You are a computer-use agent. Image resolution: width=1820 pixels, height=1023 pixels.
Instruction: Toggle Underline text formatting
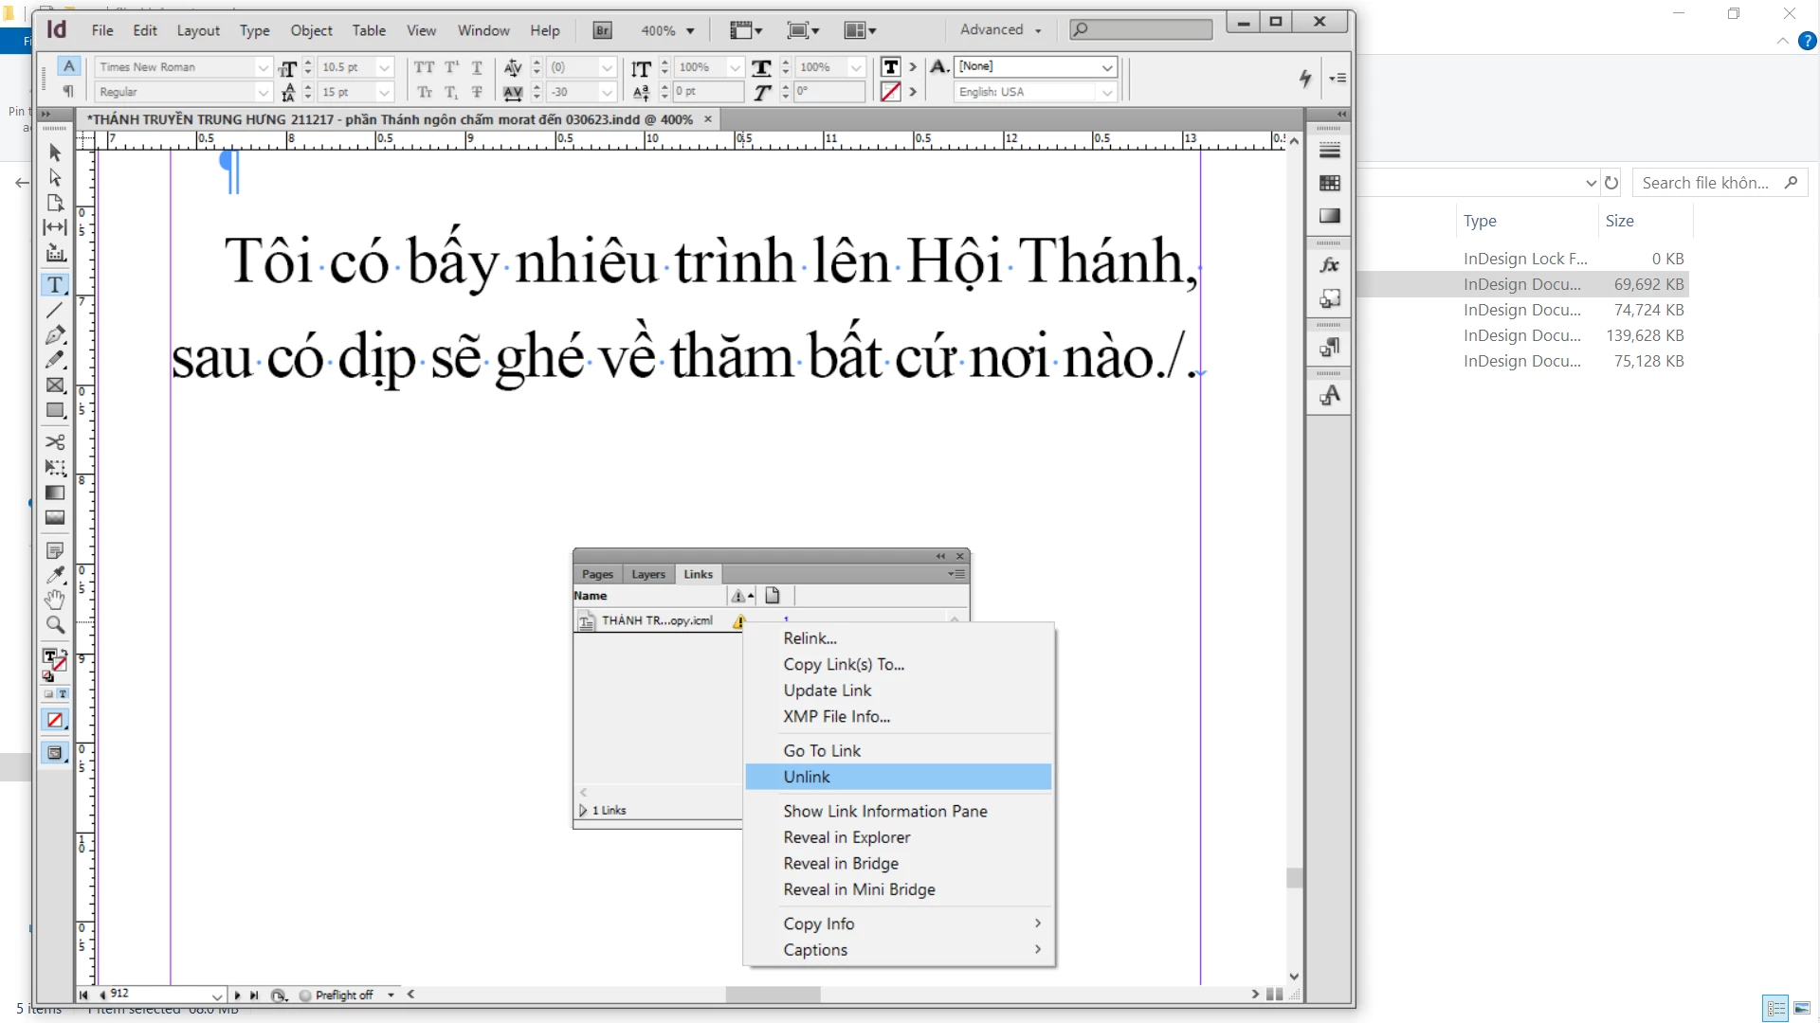(x=477, y=67)
